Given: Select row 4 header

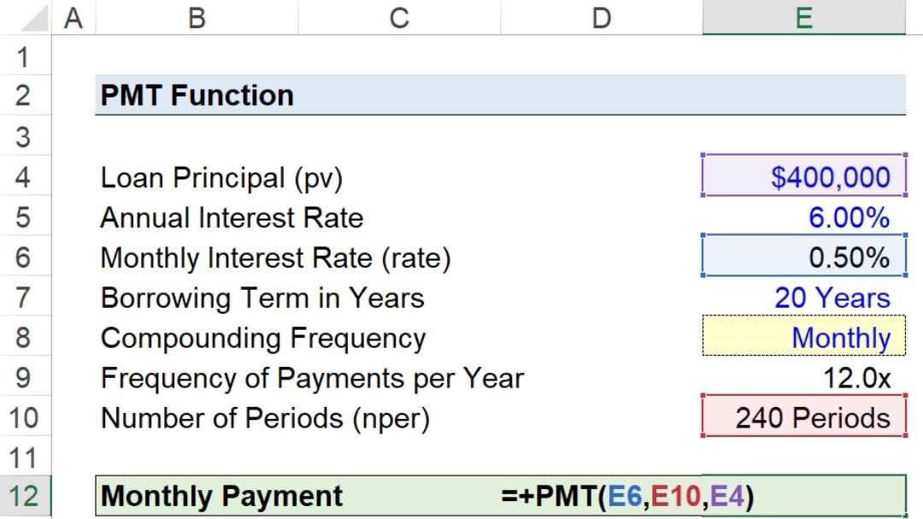Looking at the screenshot, I should coord(24,178).
